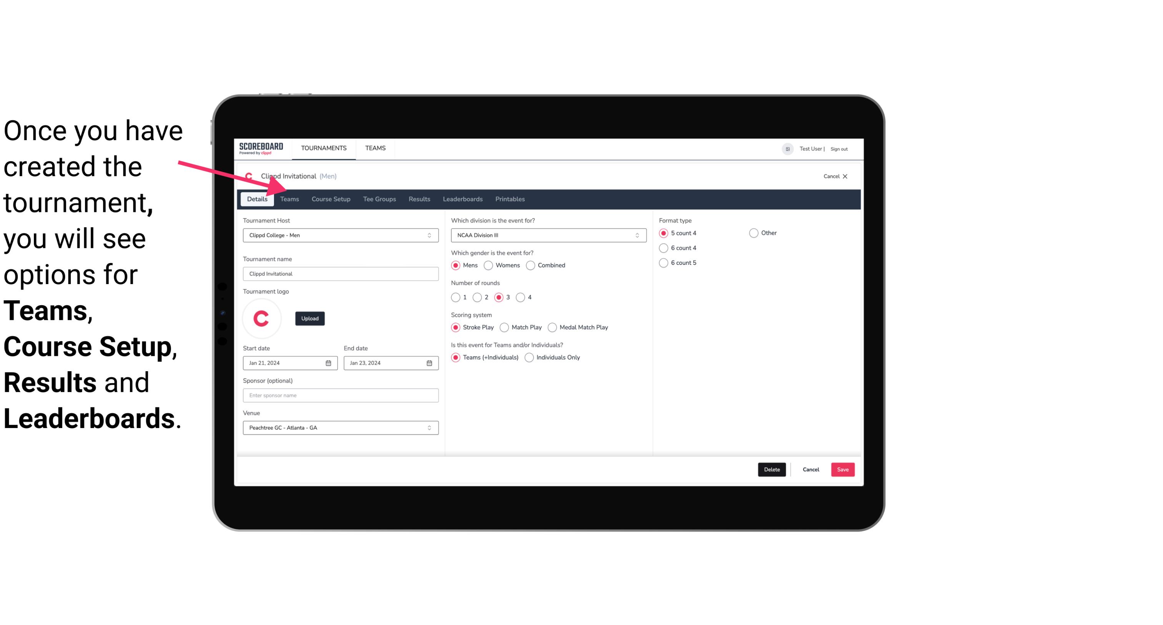1163x625 pixels.
Task: Click the Upload tournament logo button
Action: coord(310,318)
